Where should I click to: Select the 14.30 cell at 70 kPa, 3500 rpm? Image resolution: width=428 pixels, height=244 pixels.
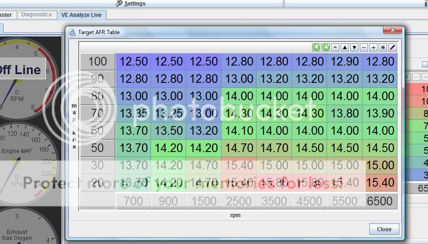tap(274, 113)
